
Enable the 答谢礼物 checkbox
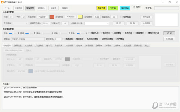point(89,33)
